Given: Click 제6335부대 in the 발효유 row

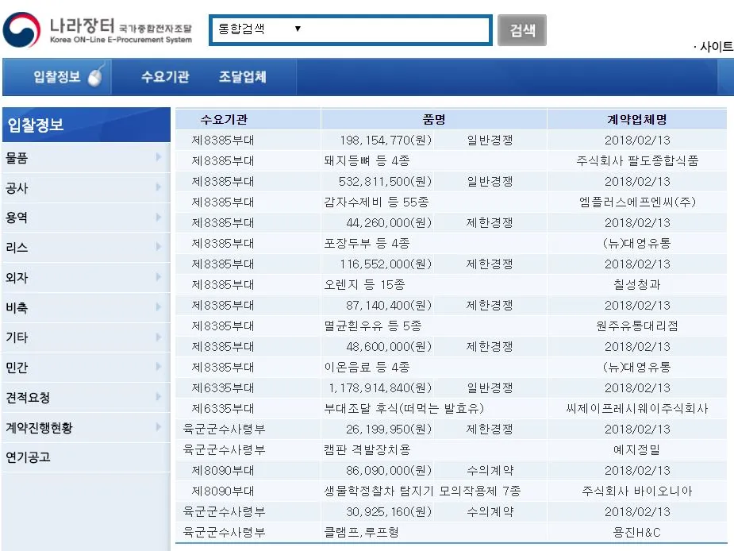Looking at the screenshot, I should (223, 408).
